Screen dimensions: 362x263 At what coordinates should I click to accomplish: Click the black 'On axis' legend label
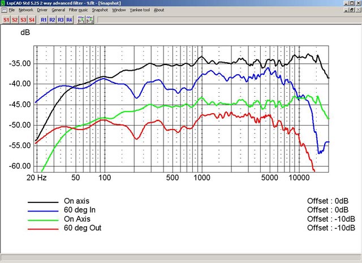77,201
